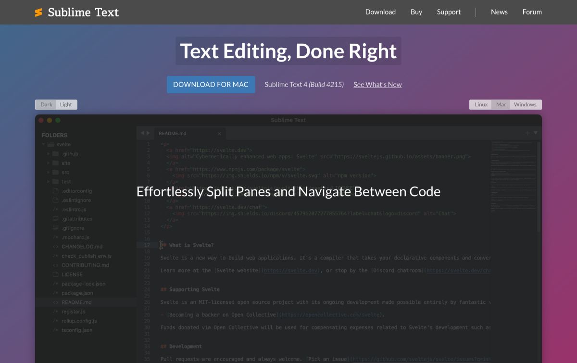This screenshot has height=363, width=577.
Task: Expand the src folder arrow
Action: point(49,172)
